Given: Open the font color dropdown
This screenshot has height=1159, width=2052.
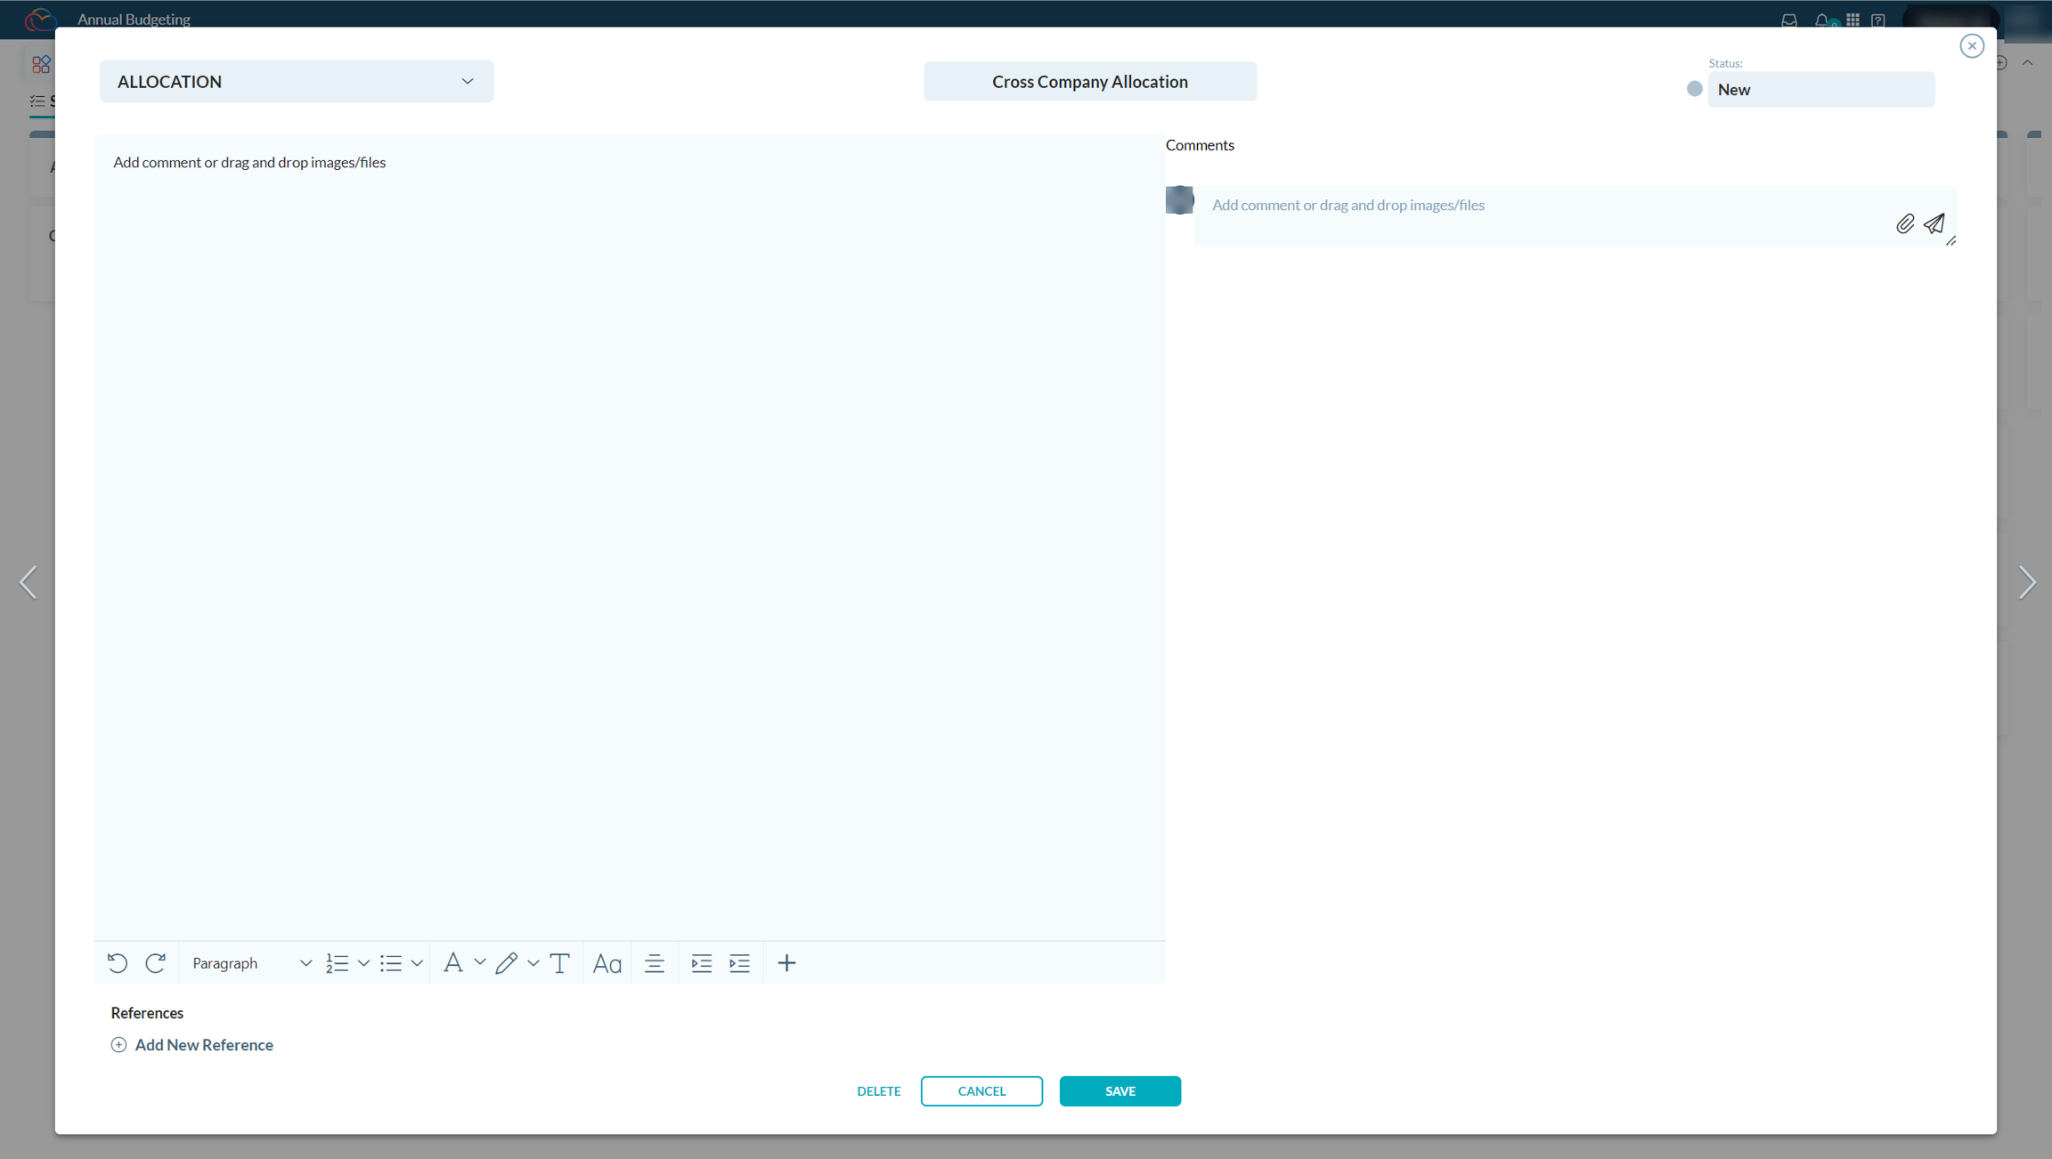Looking at the screenshot, I should point(481,962).
